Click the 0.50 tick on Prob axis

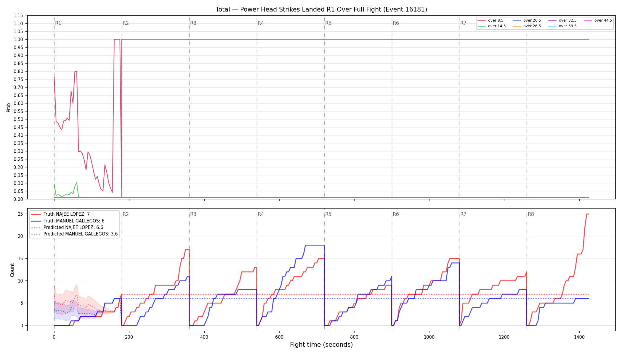click(18, 120)
